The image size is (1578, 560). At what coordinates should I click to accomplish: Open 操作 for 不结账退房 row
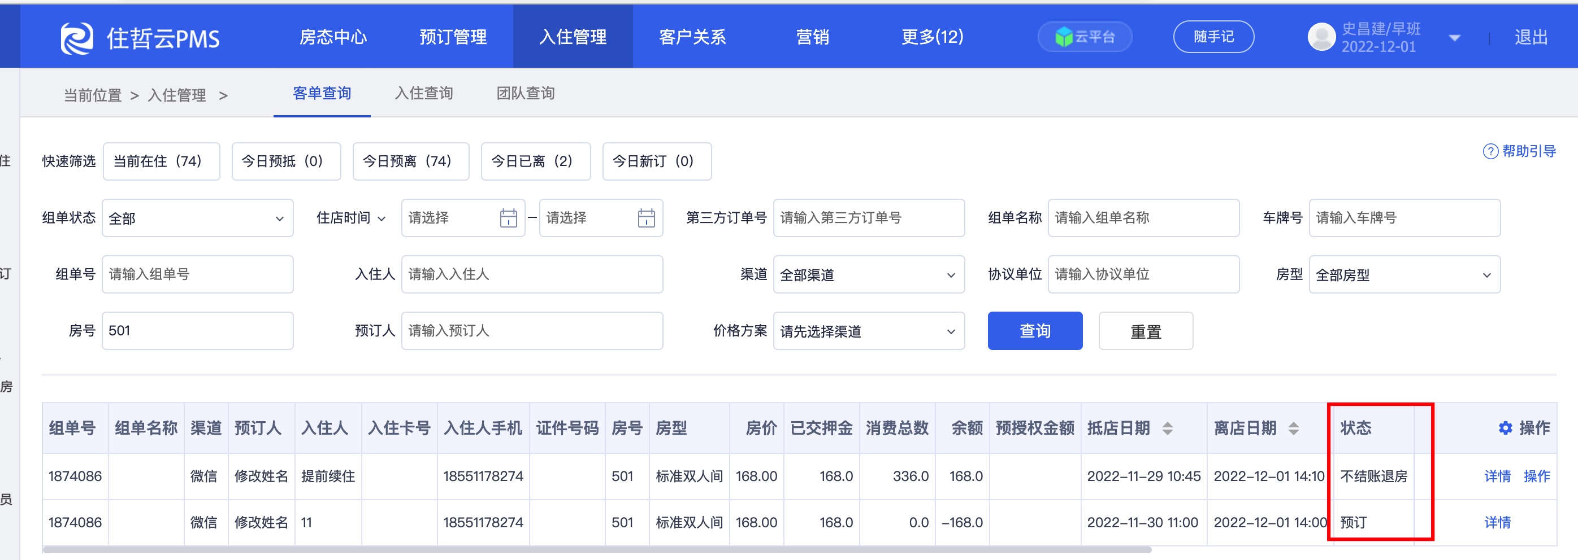pyautogui.click(x=1536, y=476)
